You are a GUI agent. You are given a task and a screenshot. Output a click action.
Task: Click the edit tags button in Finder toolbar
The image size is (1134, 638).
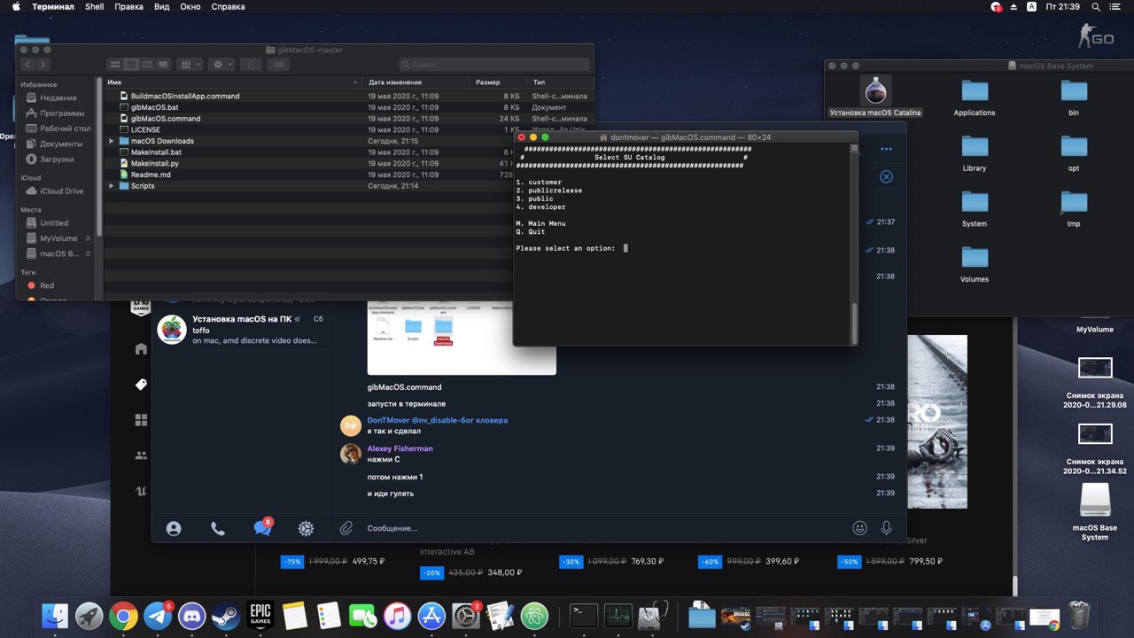click(x=278, y=65)
